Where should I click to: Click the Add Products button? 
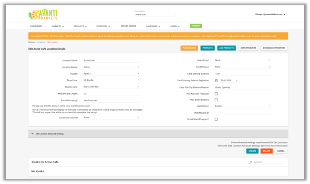(227, 48)
